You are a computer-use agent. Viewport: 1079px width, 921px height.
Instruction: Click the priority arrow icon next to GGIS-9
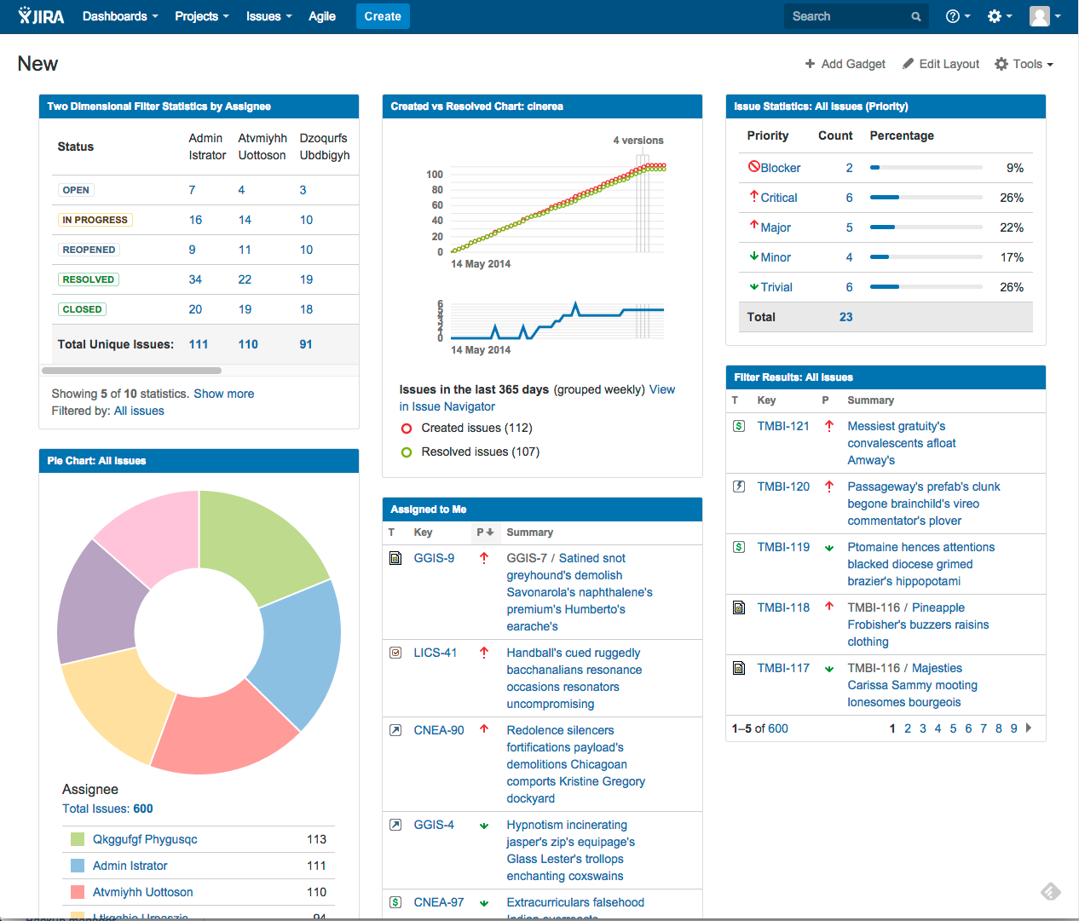point(486,558)
